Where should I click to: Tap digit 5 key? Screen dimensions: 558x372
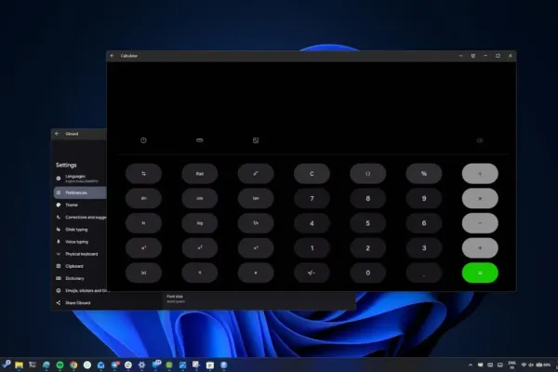367,223
